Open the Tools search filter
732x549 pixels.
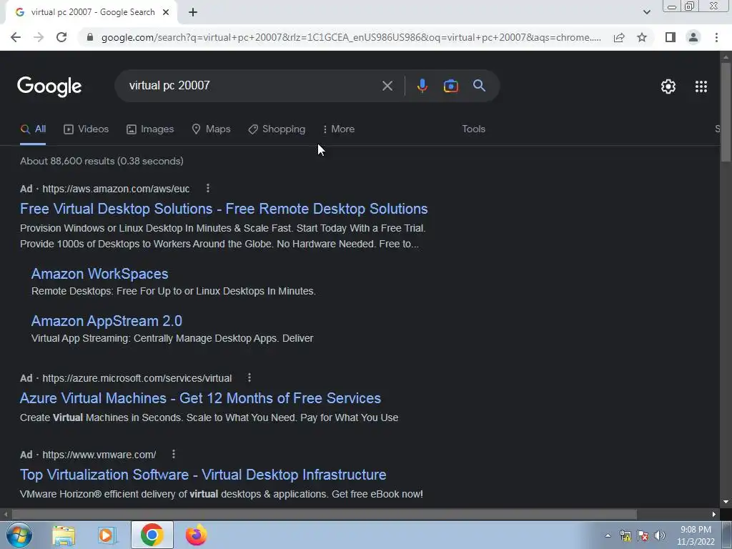[474, 129]
